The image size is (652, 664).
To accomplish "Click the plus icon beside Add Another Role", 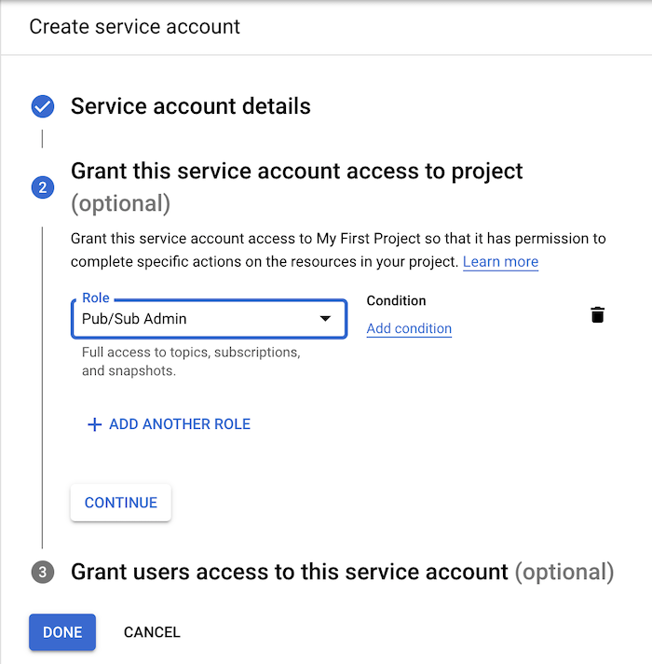I will point(94,424).
